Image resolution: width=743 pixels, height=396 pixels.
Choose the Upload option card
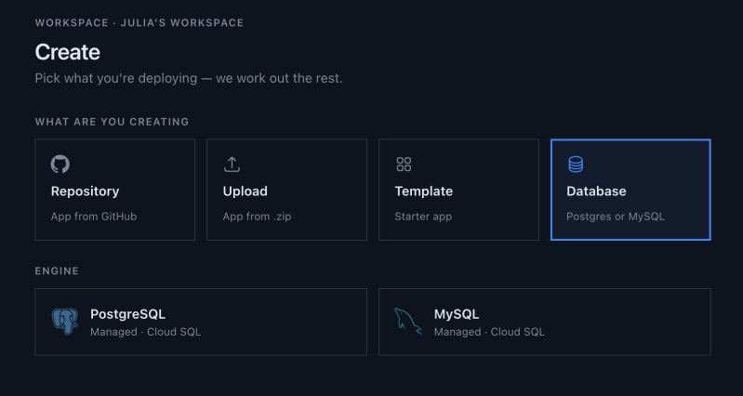click(x=286, y=190)
